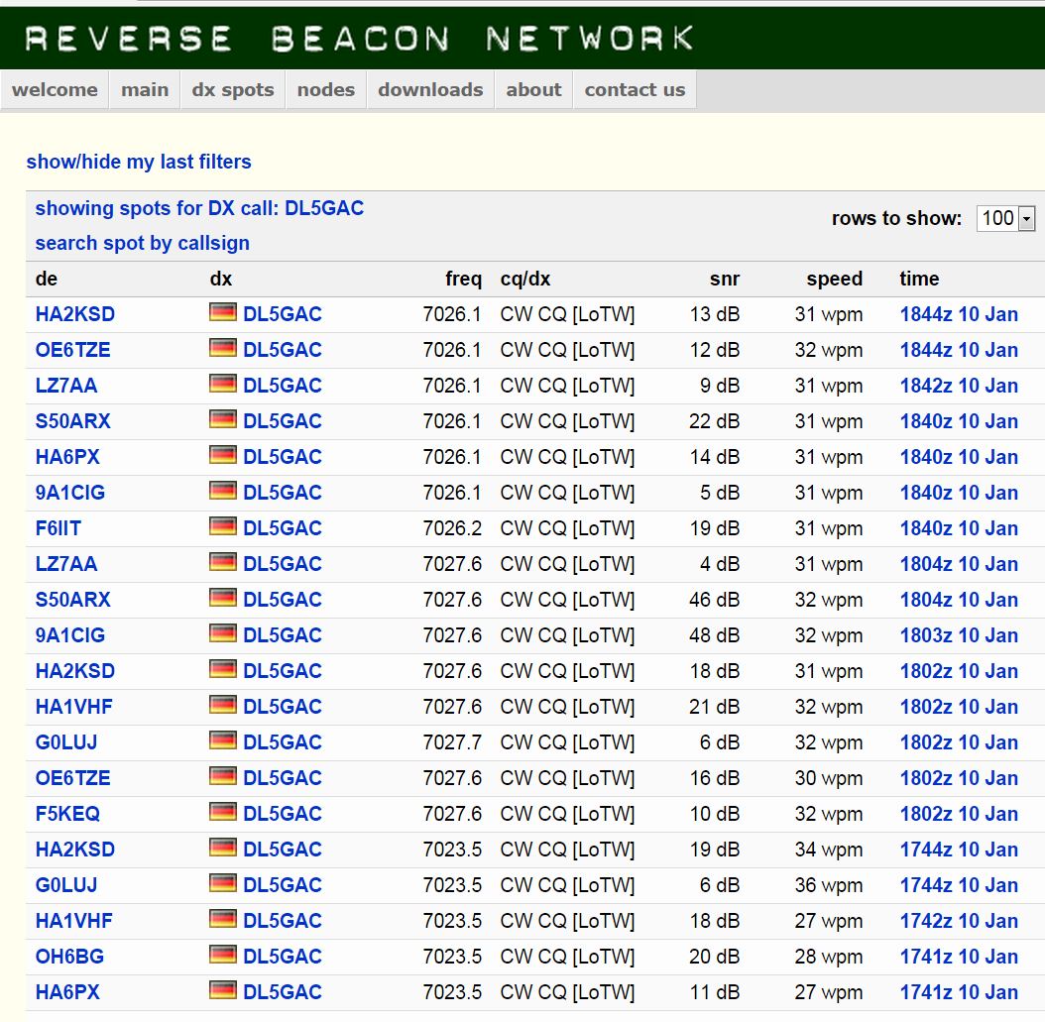The height and width of the screenshot is (1022, 1045).
Task: Click German flag in HA1VHF 1742z row
Action: click(x=223, y=919)
